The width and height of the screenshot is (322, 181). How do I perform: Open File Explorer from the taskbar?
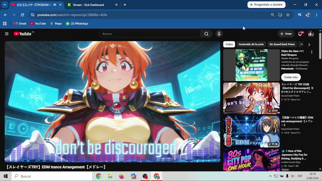click(110, 176)
